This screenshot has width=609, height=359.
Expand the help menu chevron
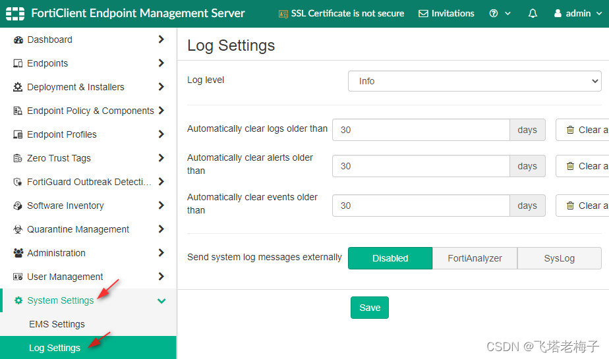pyautogui.click(x=507, y=14)
